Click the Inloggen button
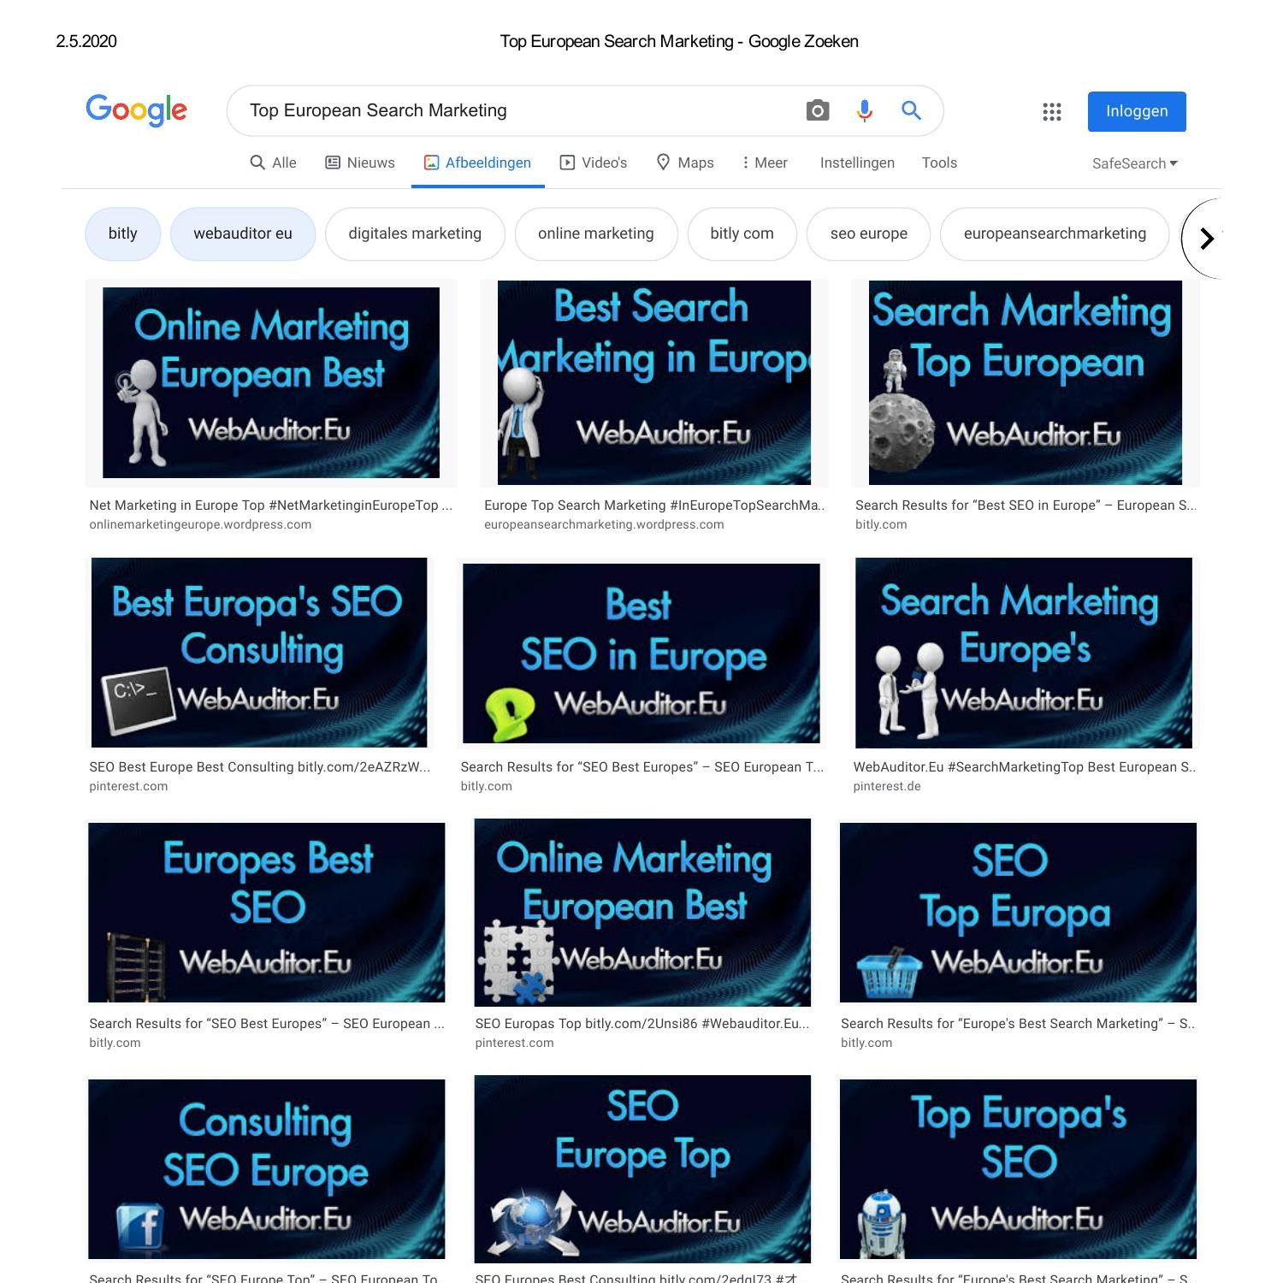 [1136, 111]
